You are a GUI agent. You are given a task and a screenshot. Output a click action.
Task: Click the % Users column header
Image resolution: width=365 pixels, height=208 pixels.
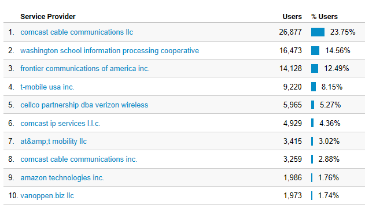[325, 17]
